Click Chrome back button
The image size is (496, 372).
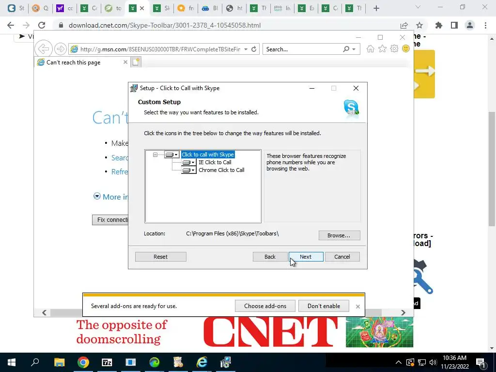point(11,25)
